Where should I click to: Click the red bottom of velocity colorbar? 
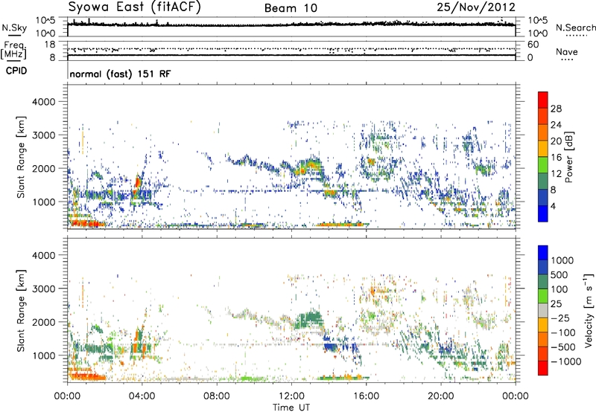pos(543,368)
